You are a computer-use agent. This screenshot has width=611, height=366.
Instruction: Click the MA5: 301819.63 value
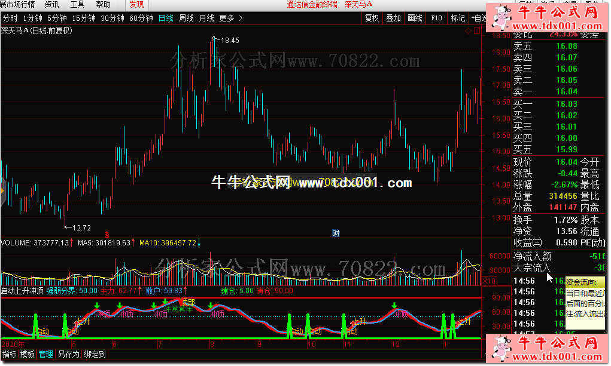[104, 243]
